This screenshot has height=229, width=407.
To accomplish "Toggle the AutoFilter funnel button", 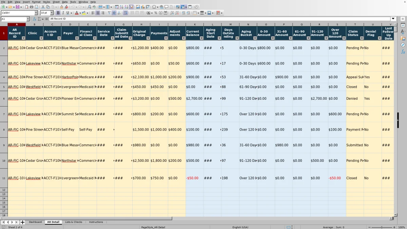I will pyautogui.click(x=131, y=7).
